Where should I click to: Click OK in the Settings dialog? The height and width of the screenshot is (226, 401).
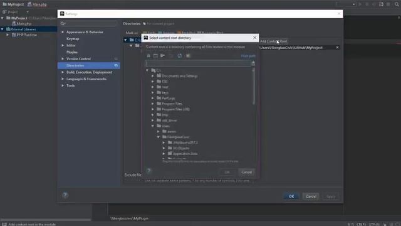click(x=291, y=196)
